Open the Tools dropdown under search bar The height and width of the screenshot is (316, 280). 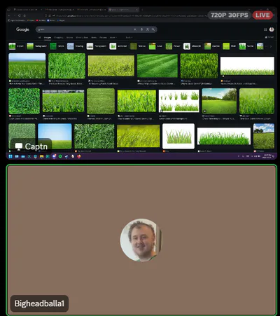[x=129, y=37]
